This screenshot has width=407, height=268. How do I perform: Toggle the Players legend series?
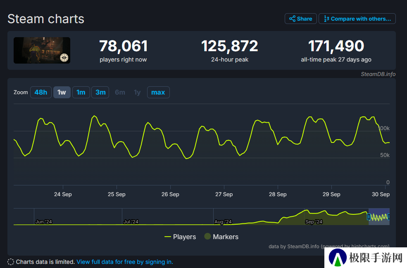coord(180,237)
